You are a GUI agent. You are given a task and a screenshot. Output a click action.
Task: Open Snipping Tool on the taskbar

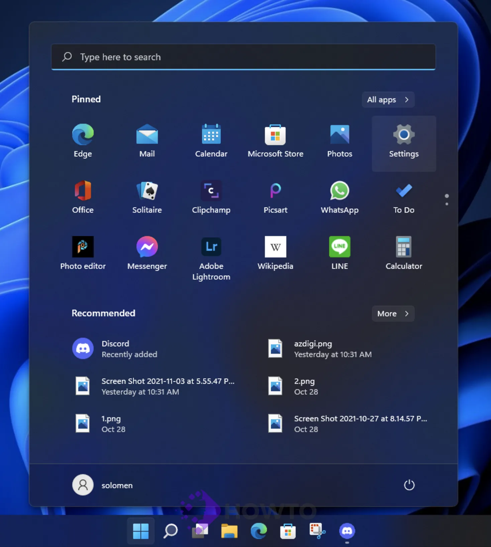[x=317, y=531]
